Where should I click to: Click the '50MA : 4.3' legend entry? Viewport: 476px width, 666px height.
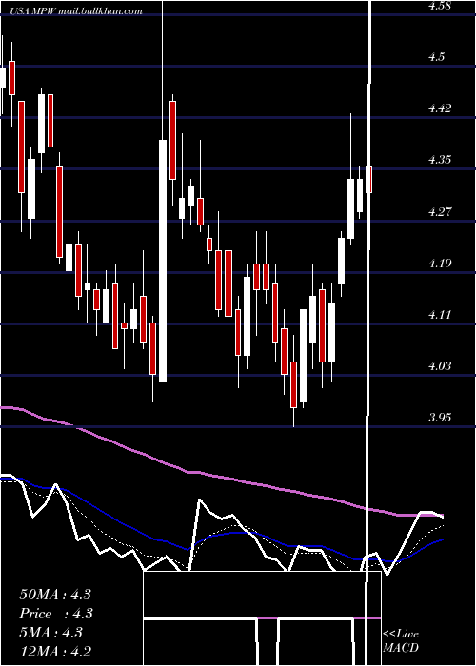point(55,595)
